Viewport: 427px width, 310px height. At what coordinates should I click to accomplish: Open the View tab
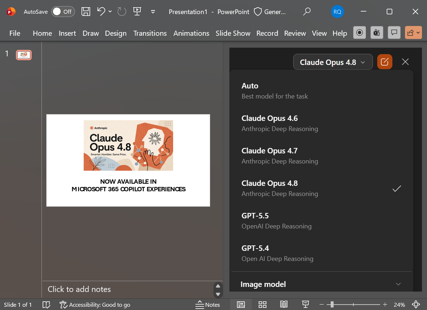319,33
